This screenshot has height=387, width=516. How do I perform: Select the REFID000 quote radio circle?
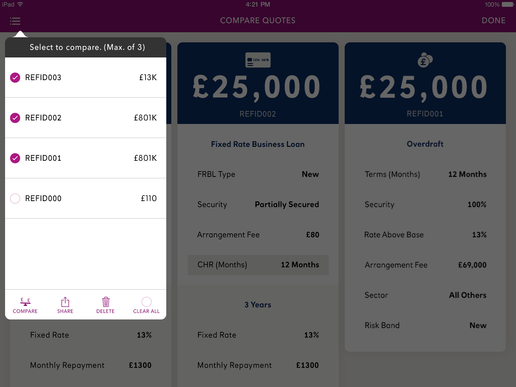tap(15, 198)
